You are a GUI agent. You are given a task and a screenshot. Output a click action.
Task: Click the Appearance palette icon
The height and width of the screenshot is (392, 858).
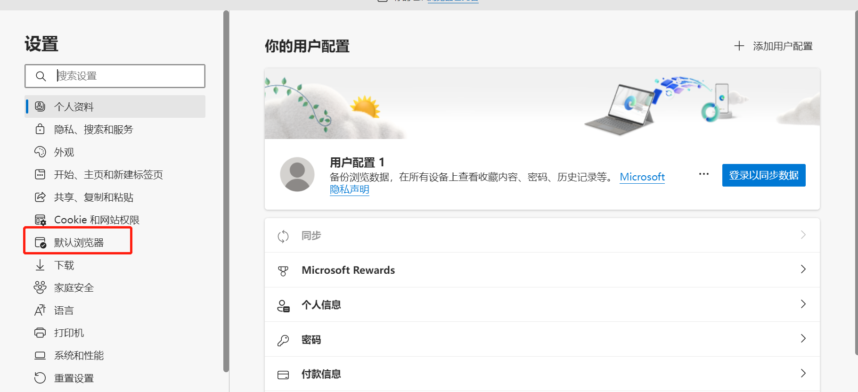[x=40, y=152]
